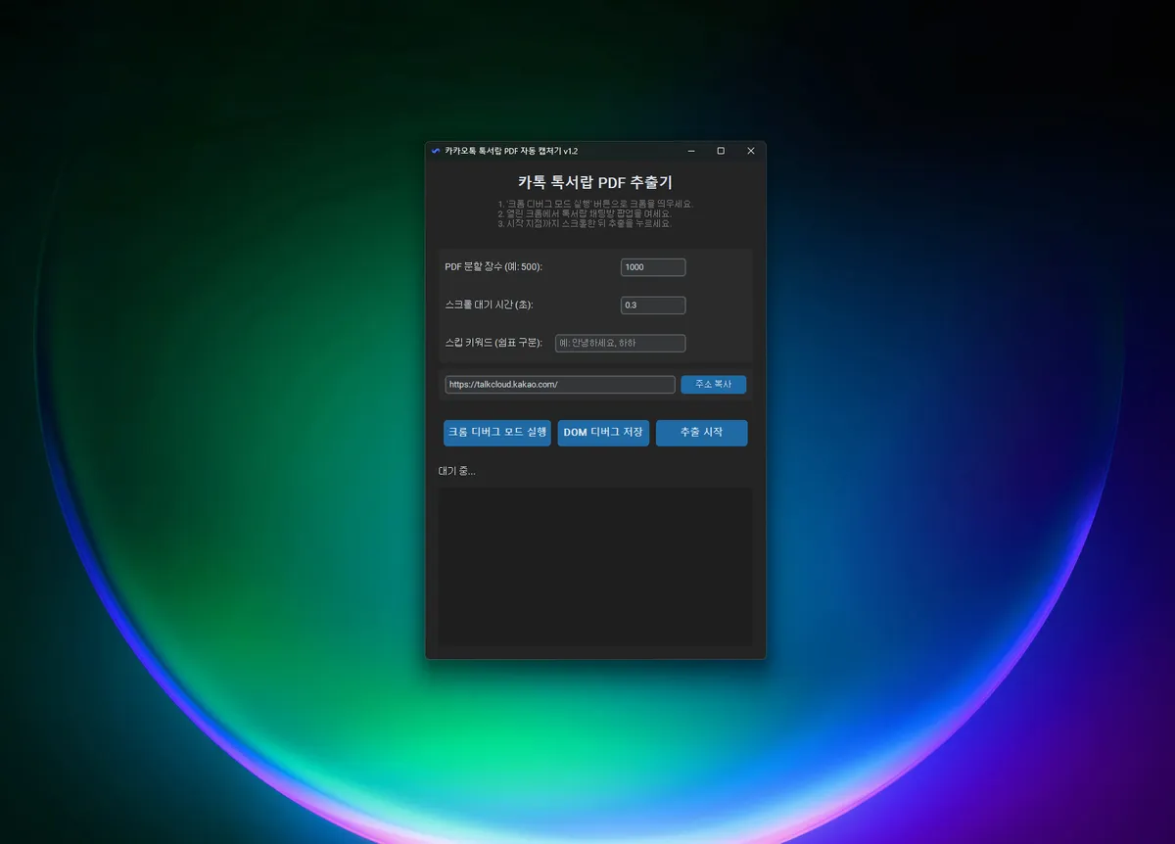Click inside the empty log output area

click(x=595, y=566)
